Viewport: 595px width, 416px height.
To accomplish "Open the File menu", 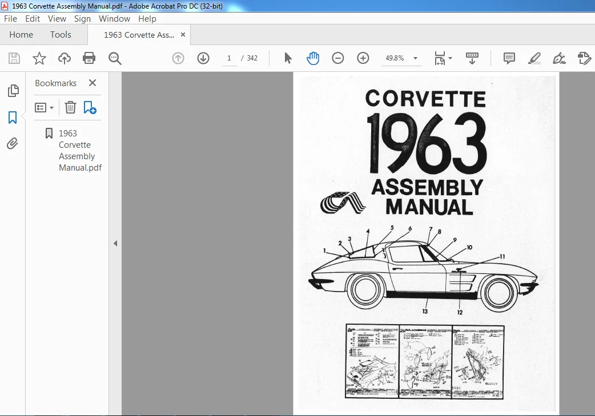I will pyautogui.click(x=10, y=19).
